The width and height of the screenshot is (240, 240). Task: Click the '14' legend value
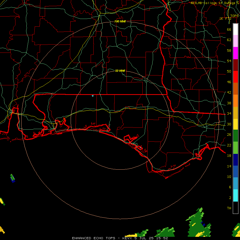click(x=229, y=166)
